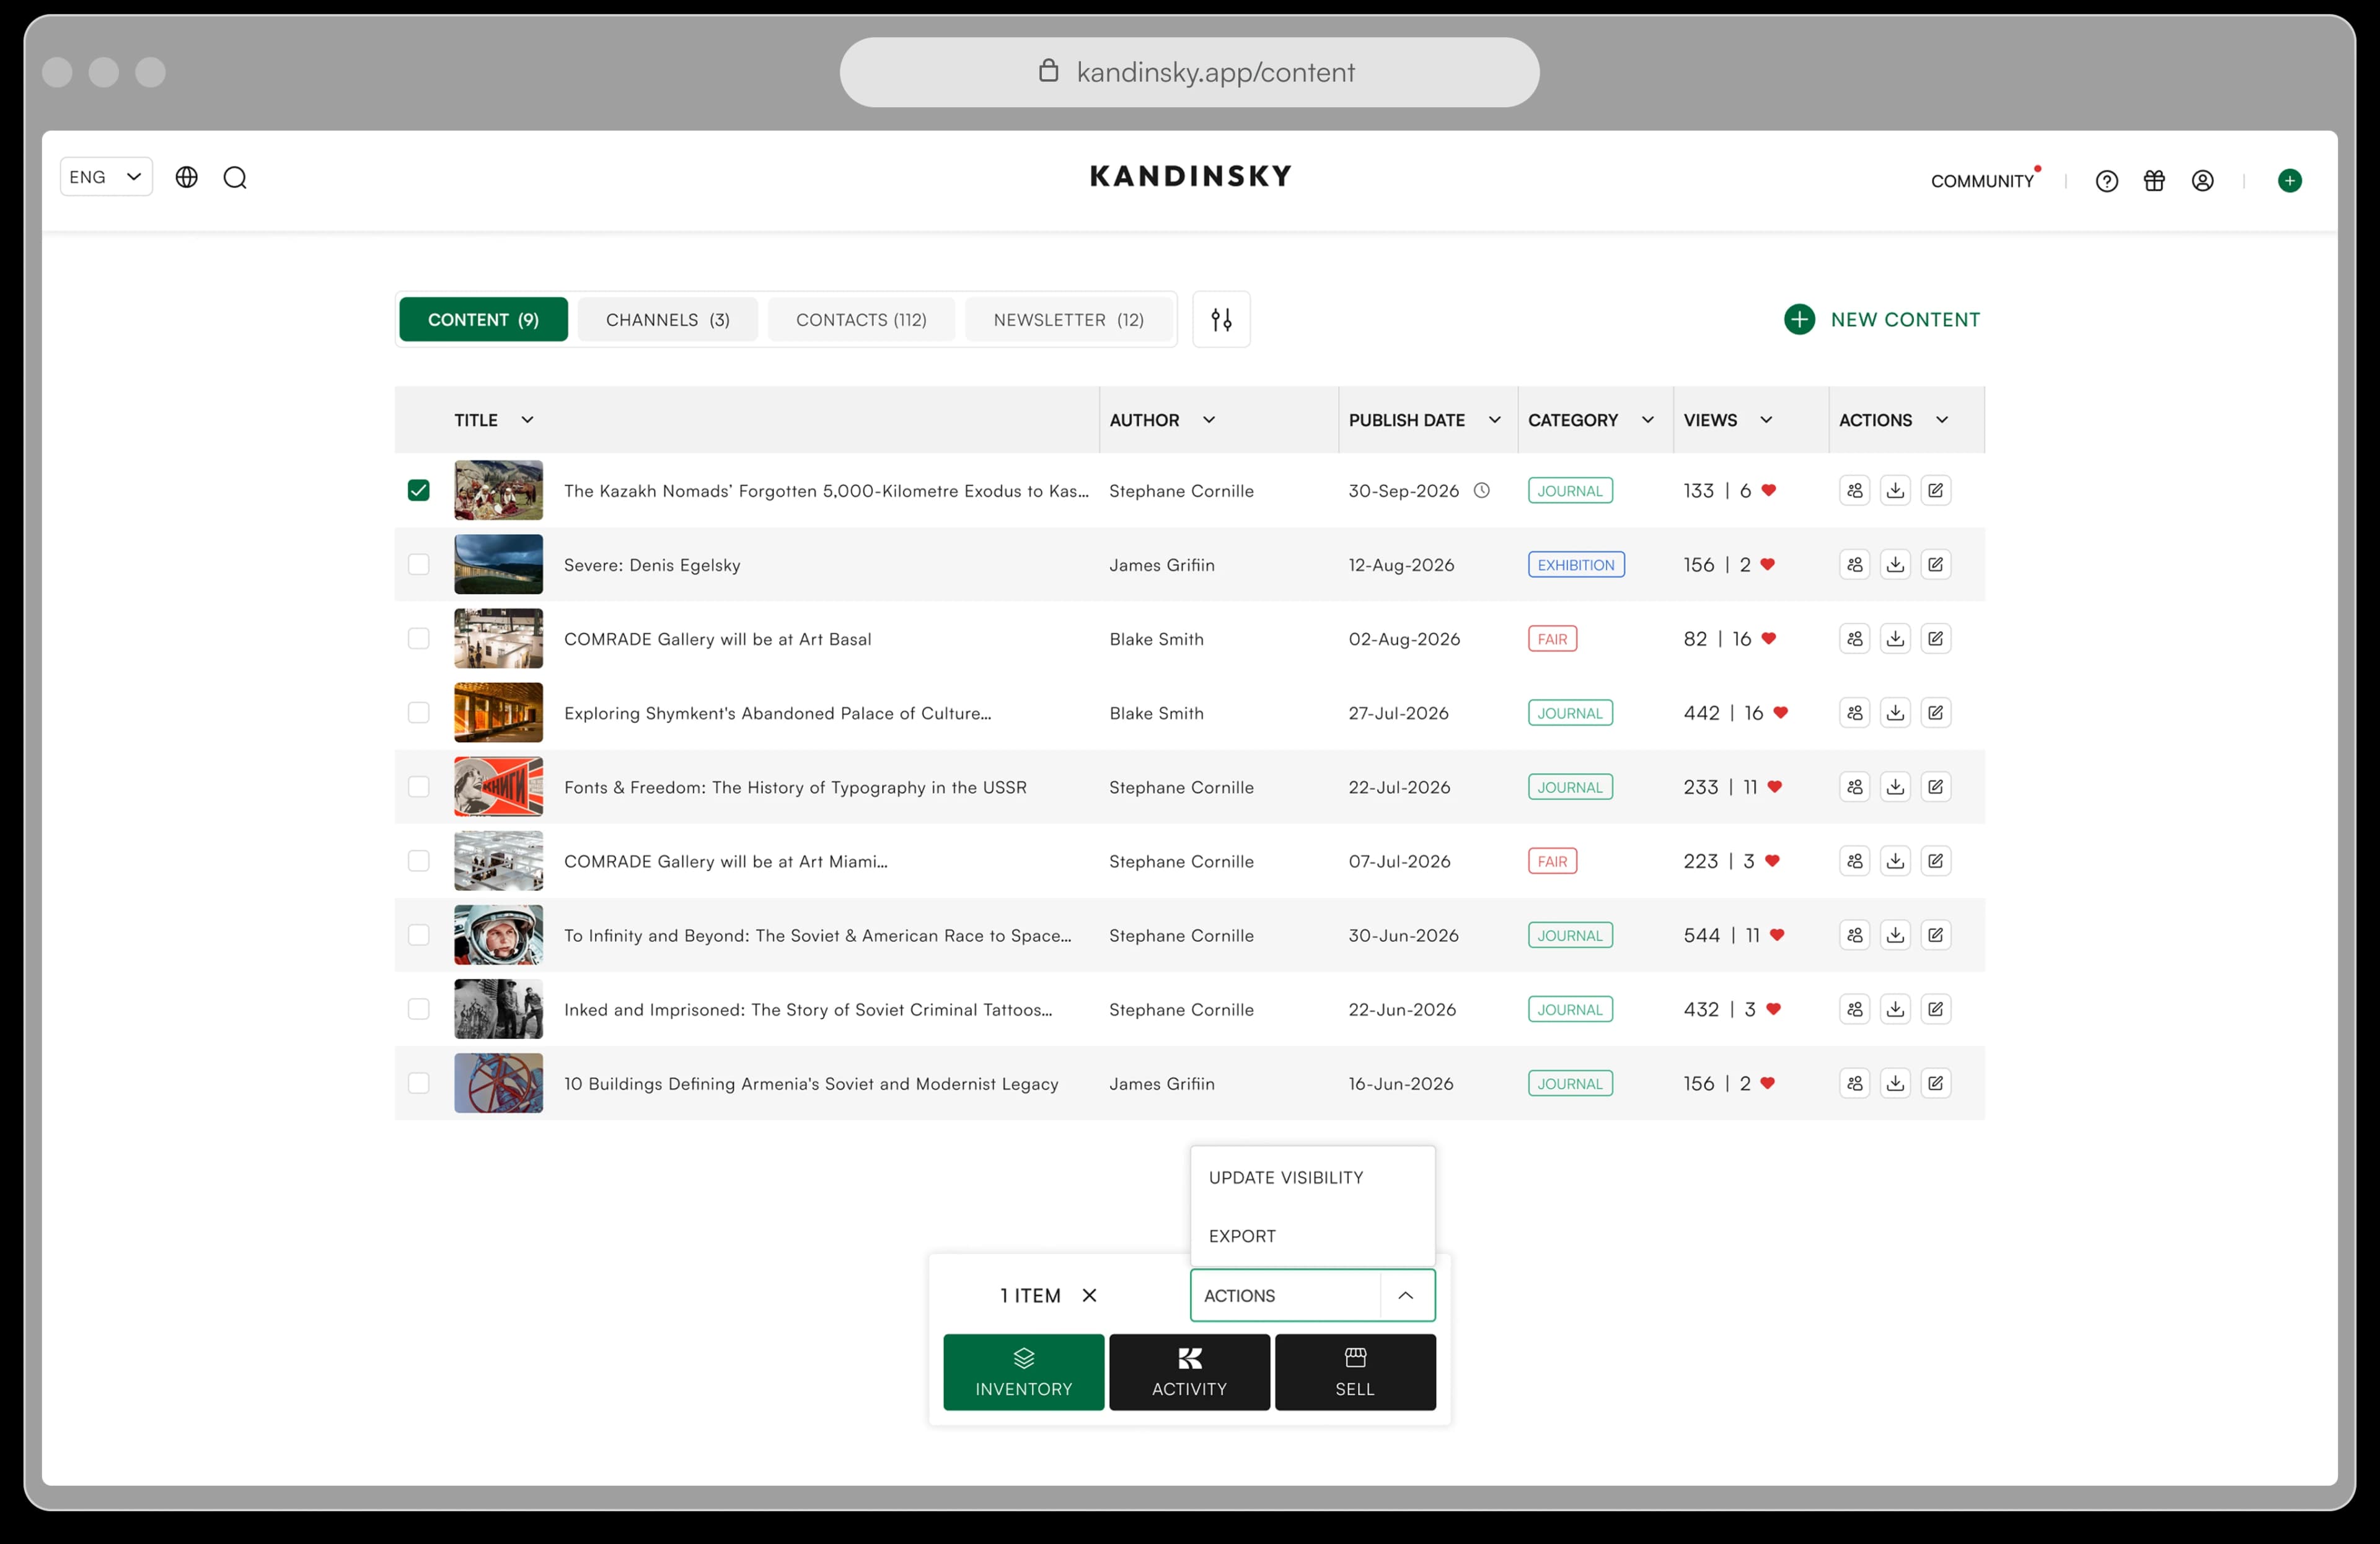Download the Fonts & Freedom article
Screen dimensions: 2380x1544
1895,786
